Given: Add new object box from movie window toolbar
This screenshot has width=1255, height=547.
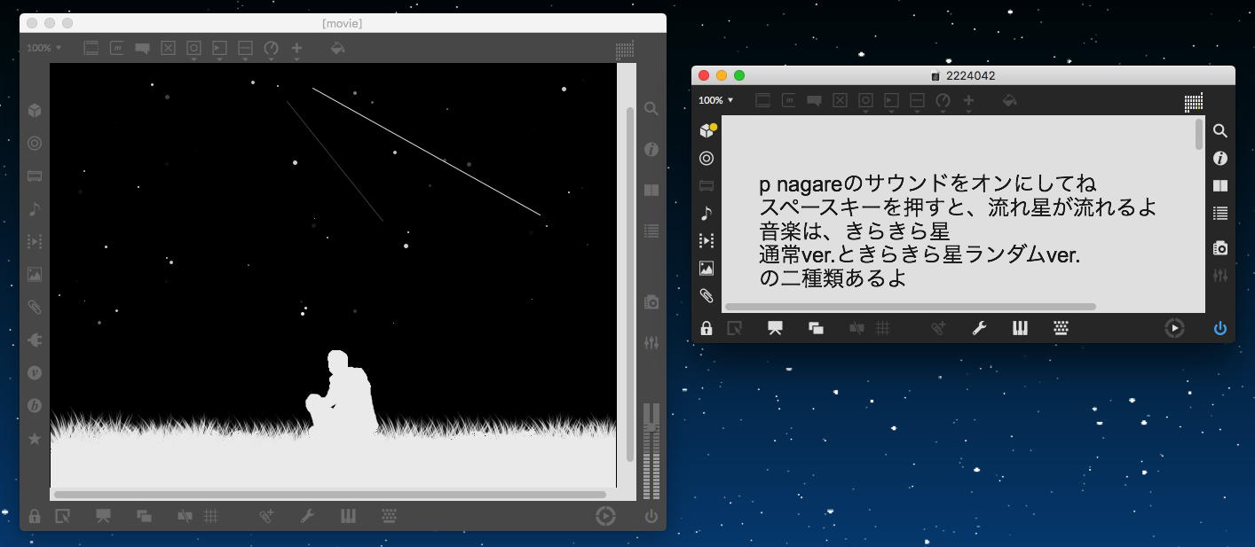Looking at the screenshot, I should (91, 49).
